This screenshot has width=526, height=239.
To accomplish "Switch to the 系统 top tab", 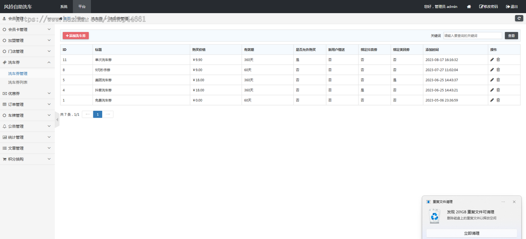I will tap(64, 7).
